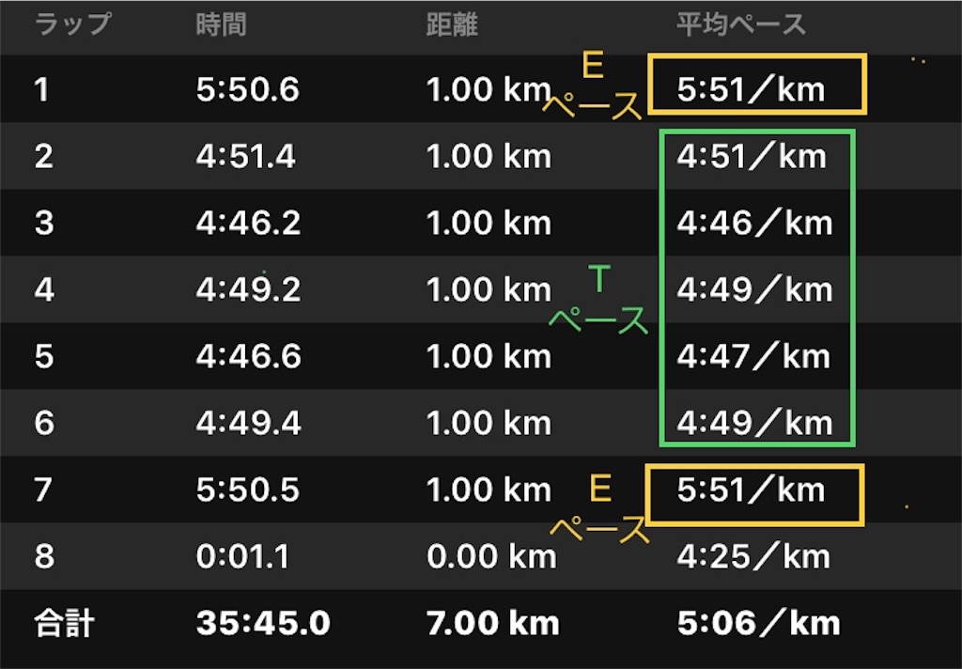The width and height of the screenshot is (962, 669).
Task: Click the 時間 column header
Action: coord(221,24)
